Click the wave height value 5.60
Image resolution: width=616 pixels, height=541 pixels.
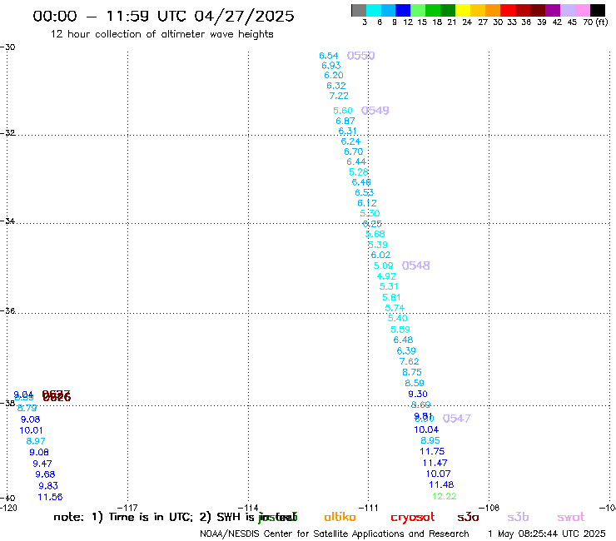(343, 111)
